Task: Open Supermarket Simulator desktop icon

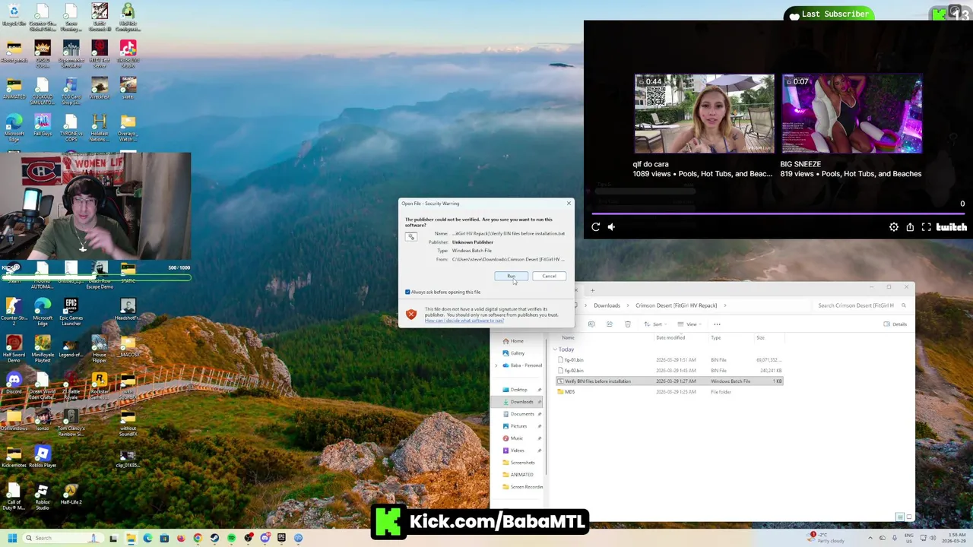Action: pyautogui.click(x=71, y=53)
